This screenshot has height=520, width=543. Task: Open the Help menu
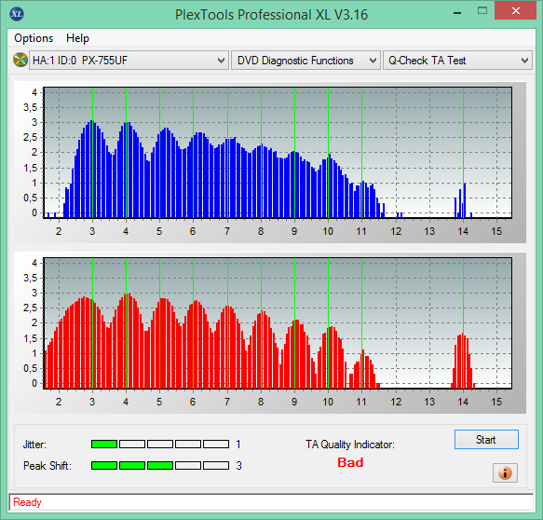coord(77,38)
